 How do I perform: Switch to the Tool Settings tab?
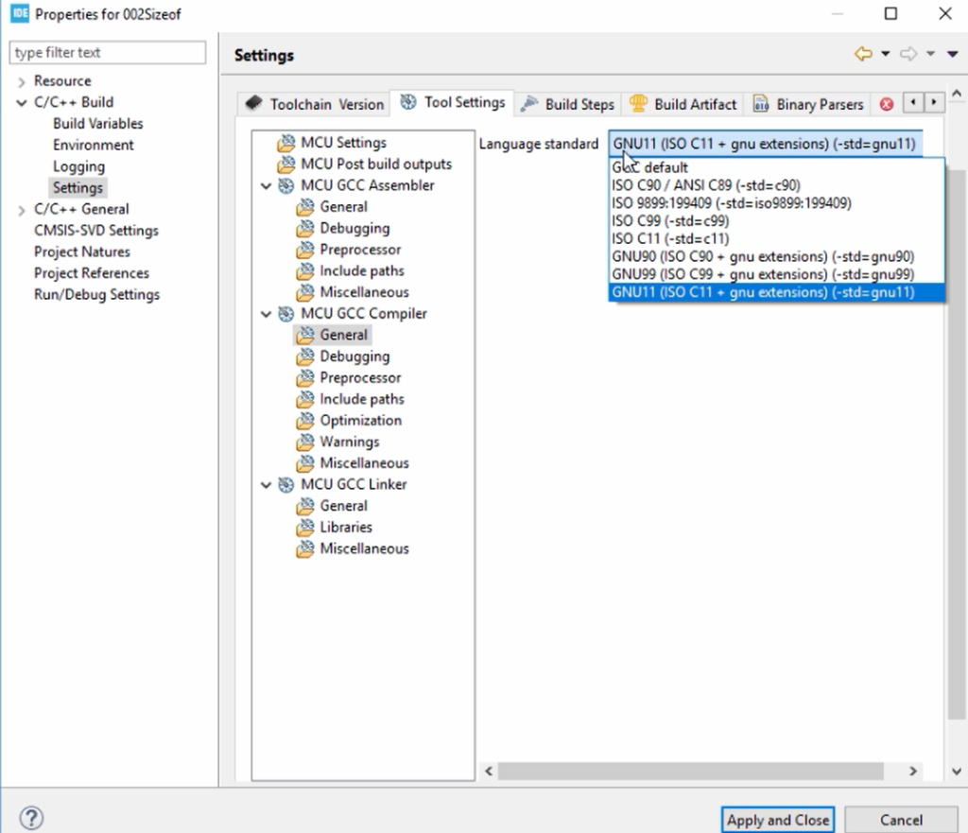pyautogui.click(x=453, y=102)
